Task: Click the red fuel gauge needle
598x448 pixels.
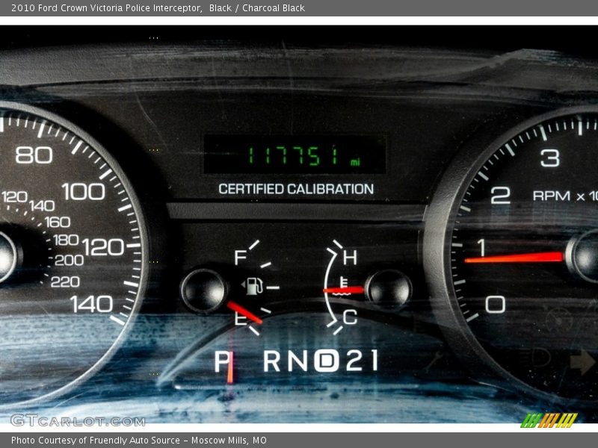Action: click(244, 312)
